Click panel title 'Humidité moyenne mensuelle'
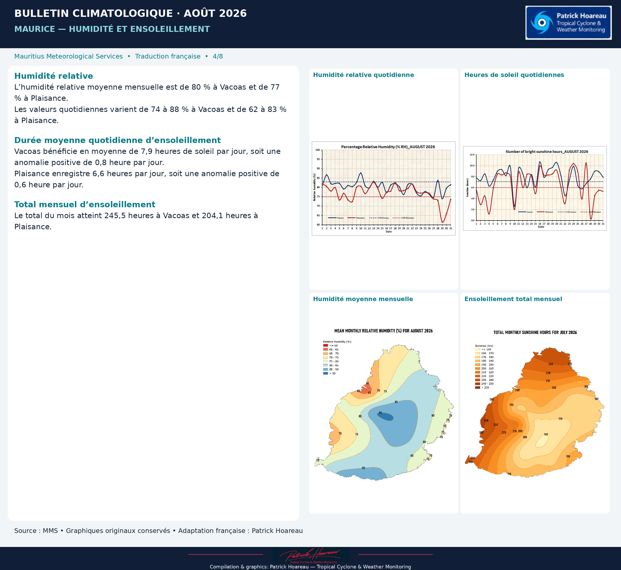The height and width of the screenshot is (570, 621). [363, 299]
